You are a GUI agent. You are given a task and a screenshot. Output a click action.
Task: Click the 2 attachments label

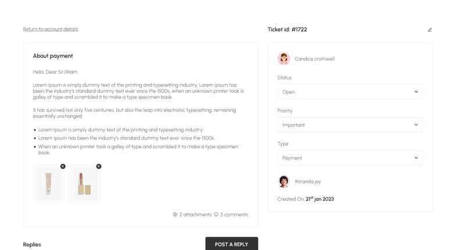pyautogui.click(x=195, y=215)
